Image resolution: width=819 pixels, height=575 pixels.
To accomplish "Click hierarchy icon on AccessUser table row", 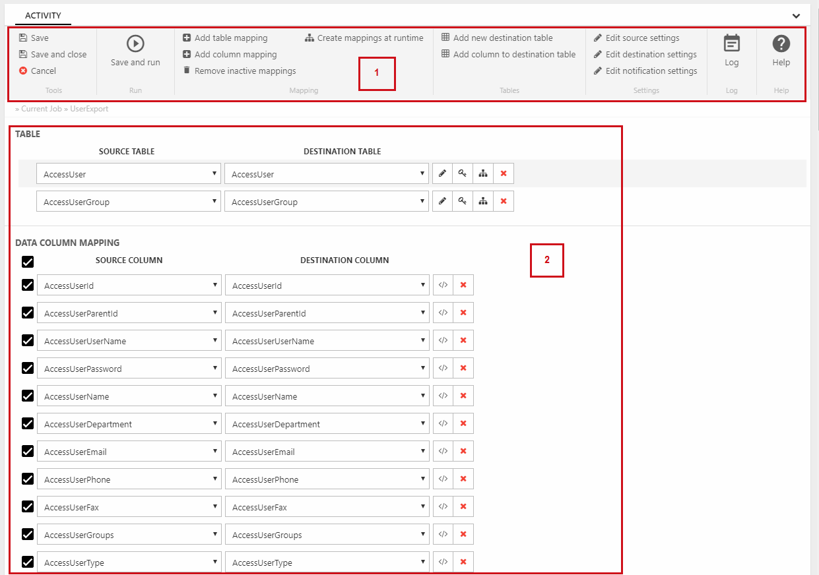I will click(483, 174).
